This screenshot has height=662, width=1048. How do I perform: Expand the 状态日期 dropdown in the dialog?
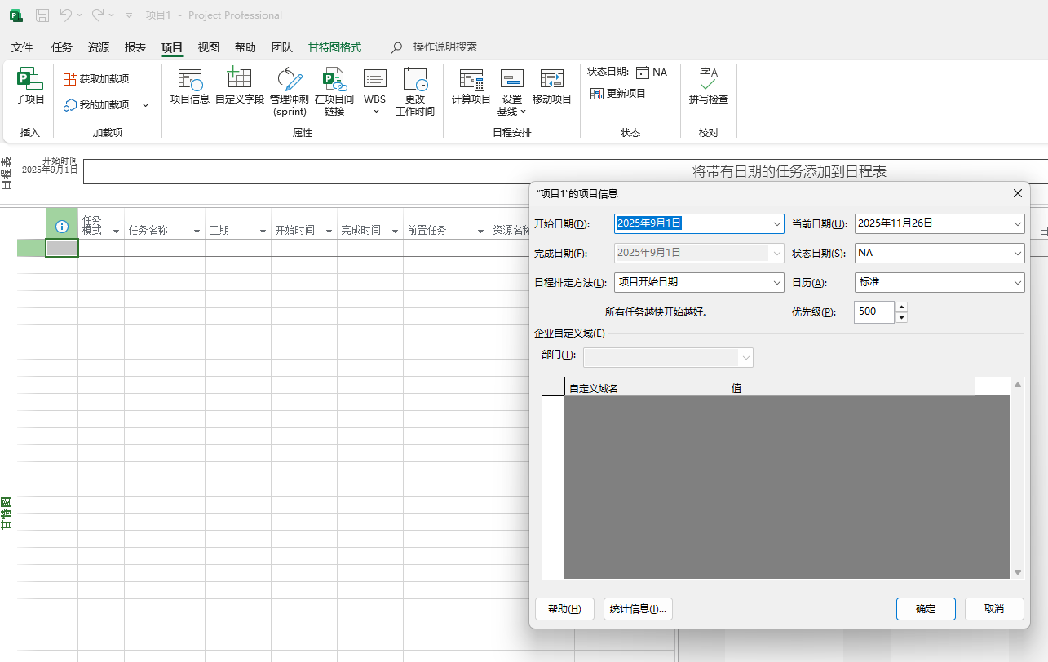(1018, 254)
